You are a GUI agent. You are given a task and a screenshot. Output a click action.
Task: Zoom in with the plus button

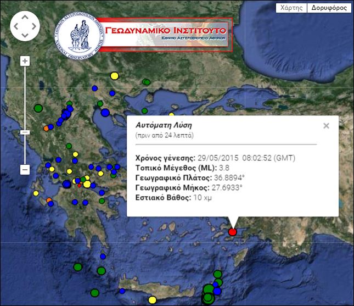(25, 61)
